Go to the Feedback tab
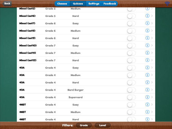Viewport: 172px width, 129px height. (x=110, y=4)
